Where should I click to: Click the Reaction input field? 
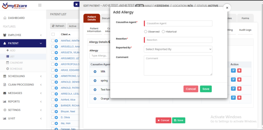(x=178, y=40)
